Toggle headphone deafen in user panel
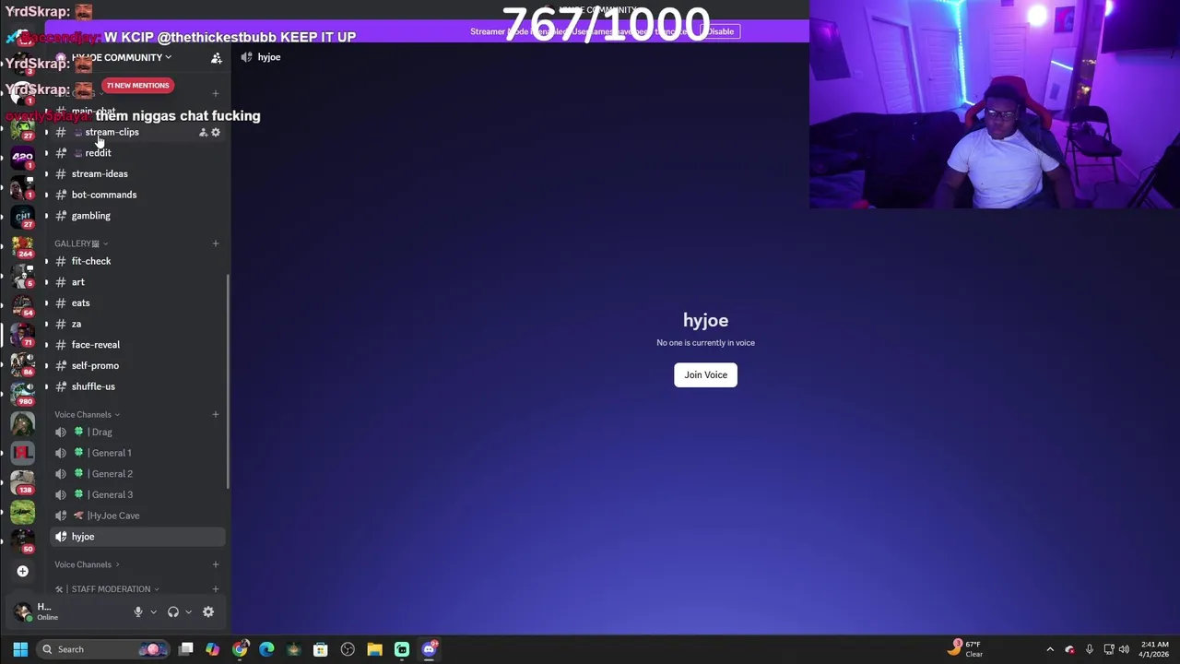Screen dimensions: 1180x664 point(173,611)
